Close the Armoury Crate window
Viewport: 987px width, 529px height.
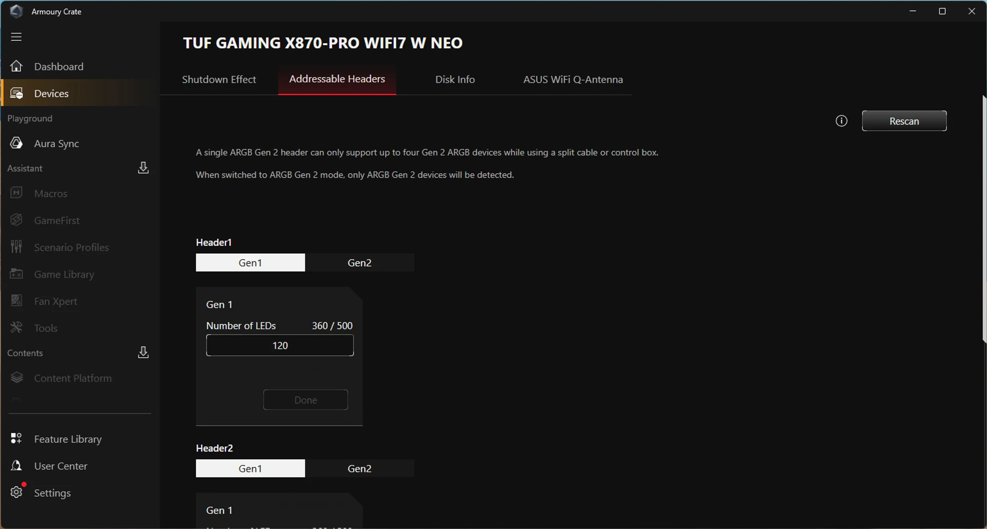[x=972, y=11]
